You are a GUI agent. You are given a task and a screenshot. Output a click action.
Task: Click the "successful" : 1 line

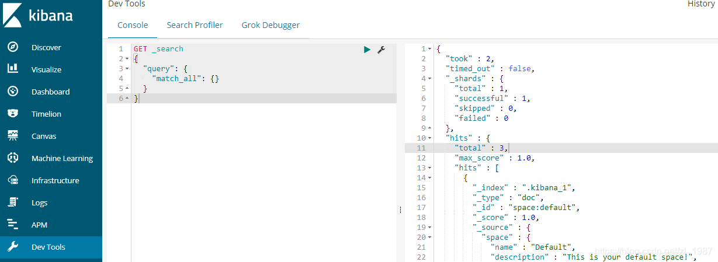492,99
